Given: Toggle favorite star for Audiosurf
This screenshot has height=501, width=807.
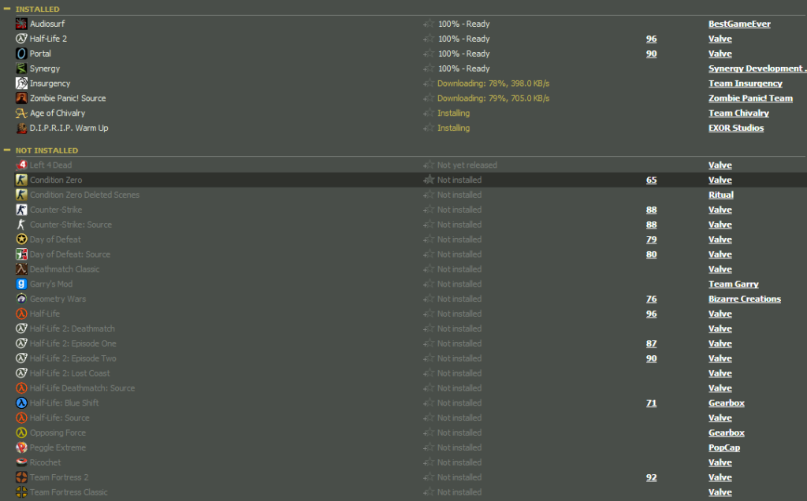Looking at the screenshot, I should (429, 24).
